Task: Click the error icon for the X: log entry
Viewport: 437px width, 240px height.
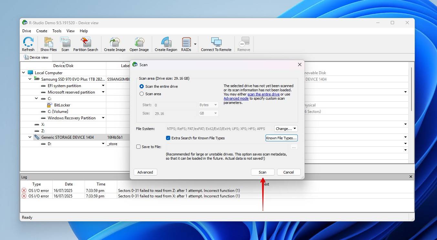Action: tap(24, 196)
